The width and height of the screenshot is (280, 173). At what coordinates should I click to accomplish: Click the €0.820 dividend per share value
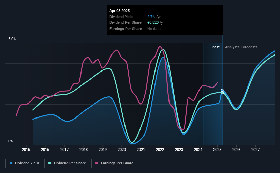pos(153,23)
